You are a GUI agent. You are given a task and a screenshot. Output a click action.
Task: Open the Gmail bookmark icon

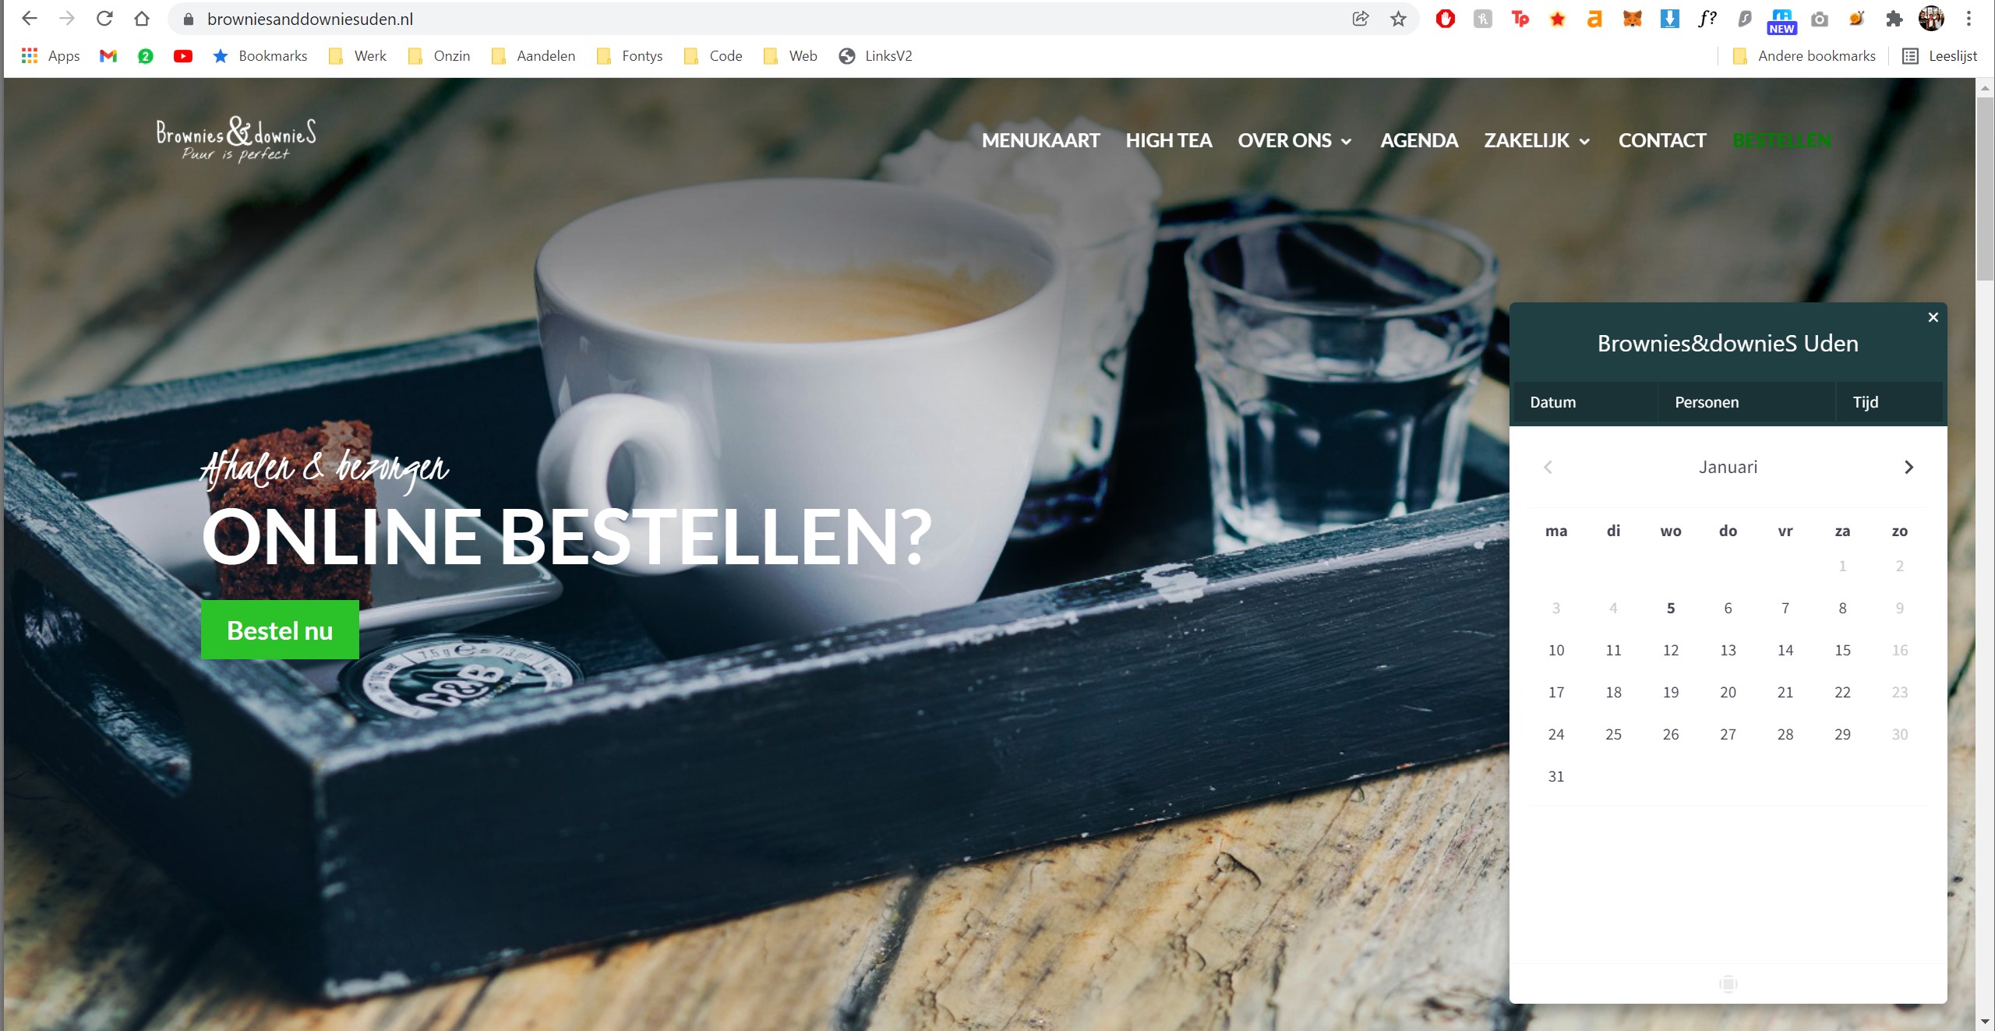tap(108, 56)
